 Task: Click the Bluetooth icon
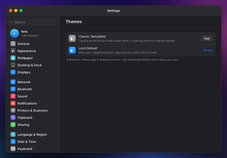click(13, 89)
